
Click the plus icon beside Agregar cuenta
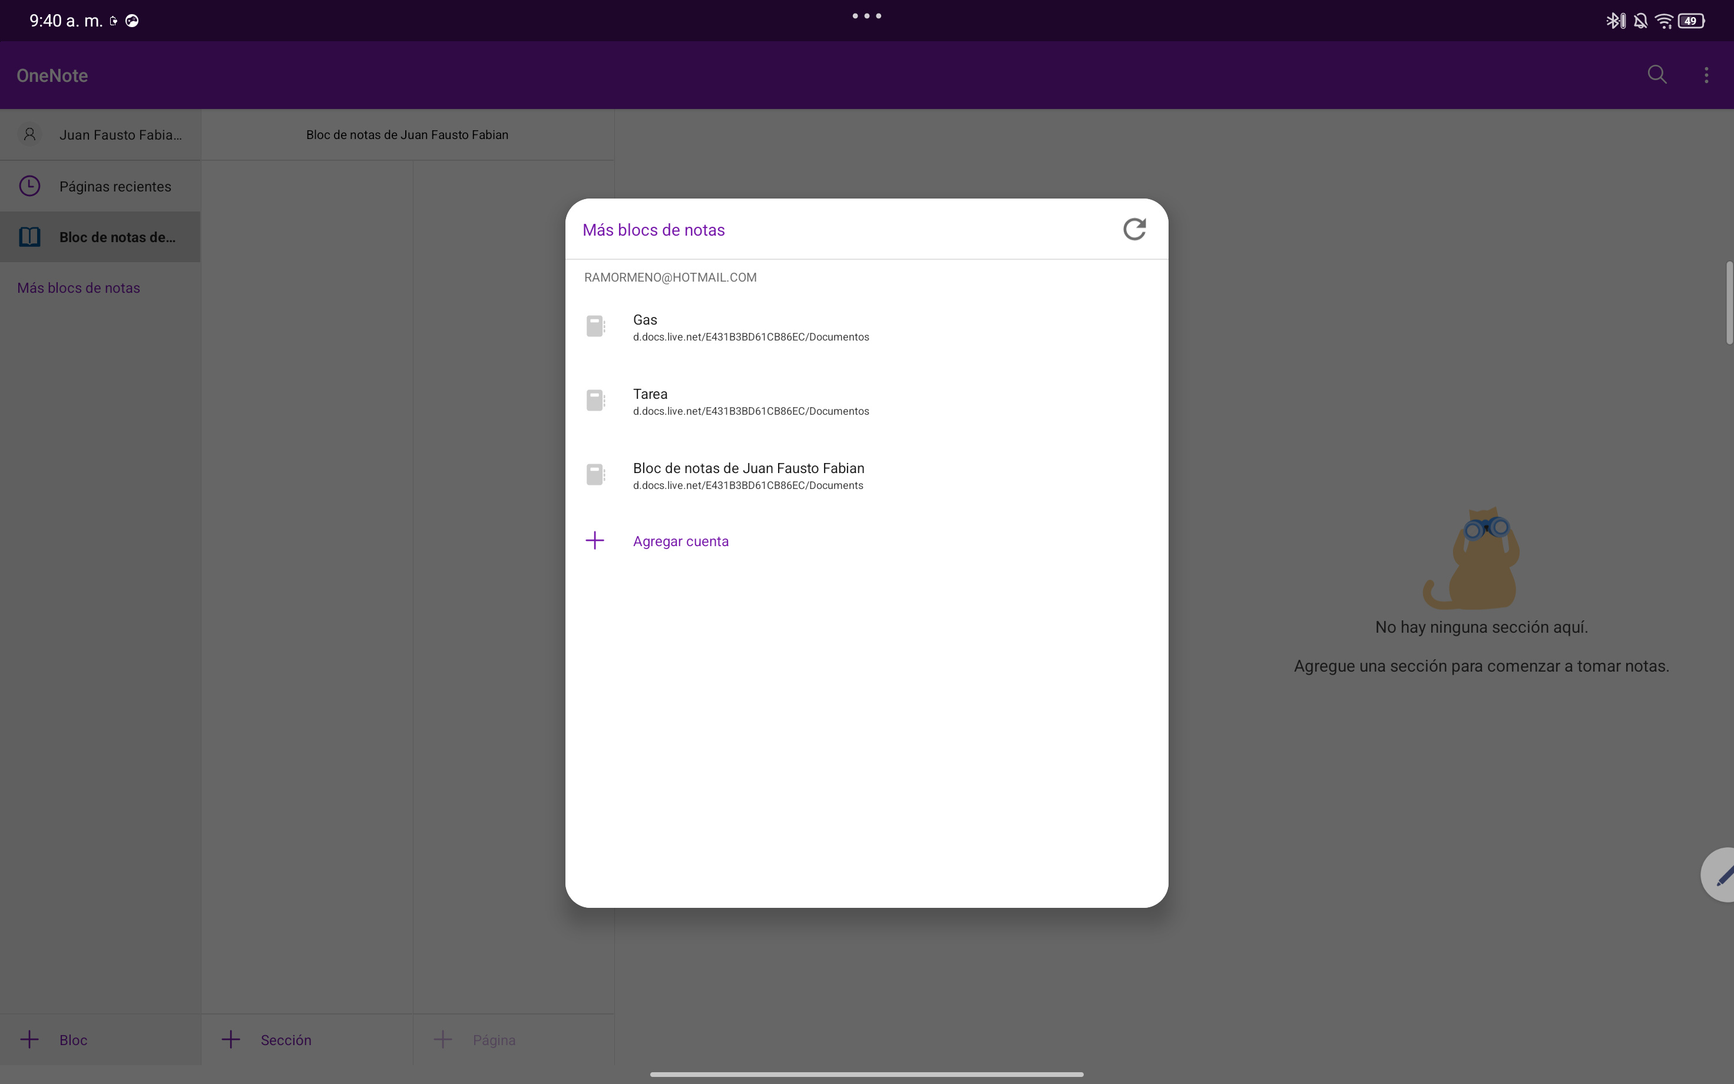[x=595, y=541]
